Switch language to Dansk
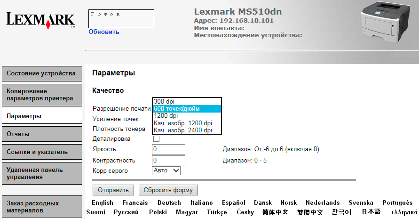This screenshot has height=219, width=419. pos(263,203)
